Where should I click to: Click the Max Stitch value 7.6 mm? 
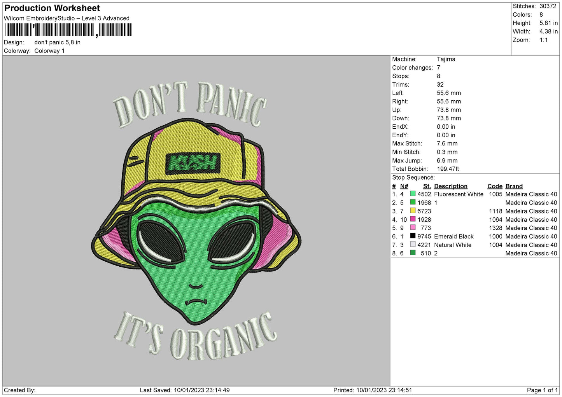click(x=447, y=143)
